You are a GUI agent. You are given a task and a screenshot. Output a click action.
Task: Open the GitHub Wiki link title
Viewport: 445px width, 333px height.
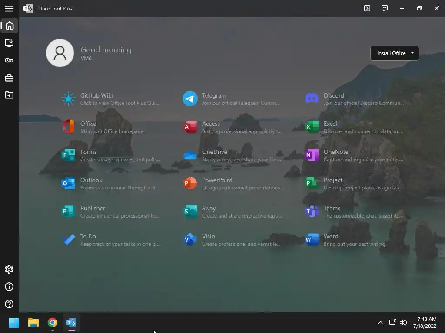[96, 95]
